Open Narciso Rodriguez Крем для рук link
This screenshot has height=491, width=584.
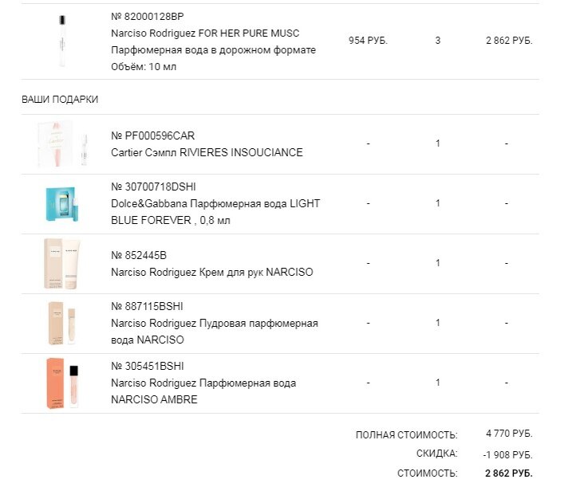(x=212, y=272)
